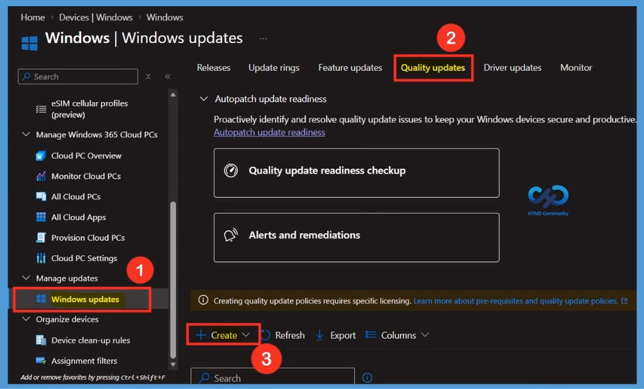This screenshot has height=389, width=644.
Task: Go to Home in breadcrumb
Action: coord(33,17)
